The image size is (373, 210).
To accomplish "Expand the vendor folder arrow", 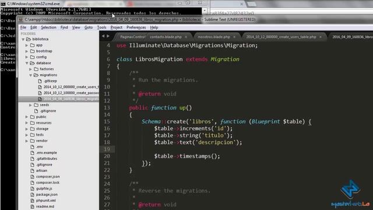I will tap(27, 141).
